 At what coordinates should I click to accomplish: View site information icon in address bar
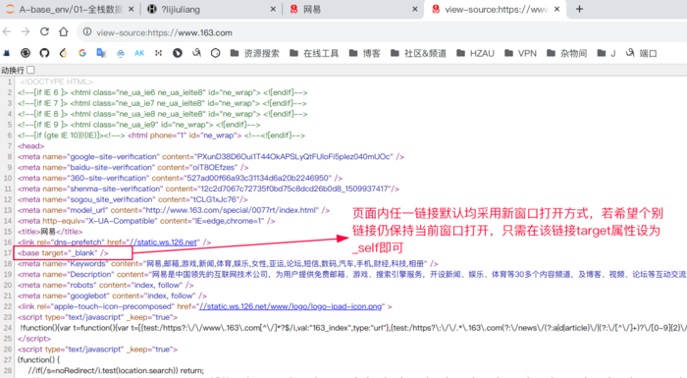[x=87, y=32]
